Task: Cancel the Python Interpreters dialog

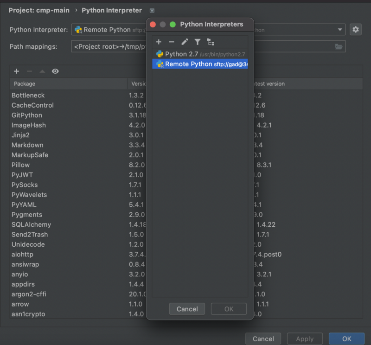Action: pos(187,309)
